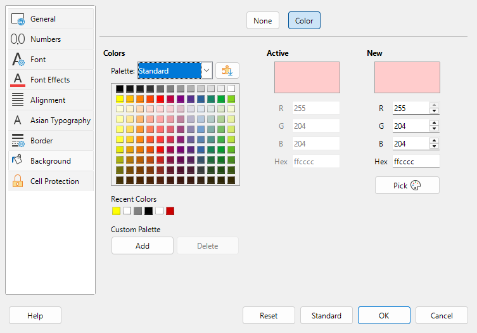Screen dimensions: 477x333
Task: Switch to the Font tab
Action: coord(51,60)
